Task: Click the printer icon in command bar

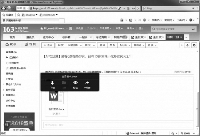Action: tap(144, 20)
